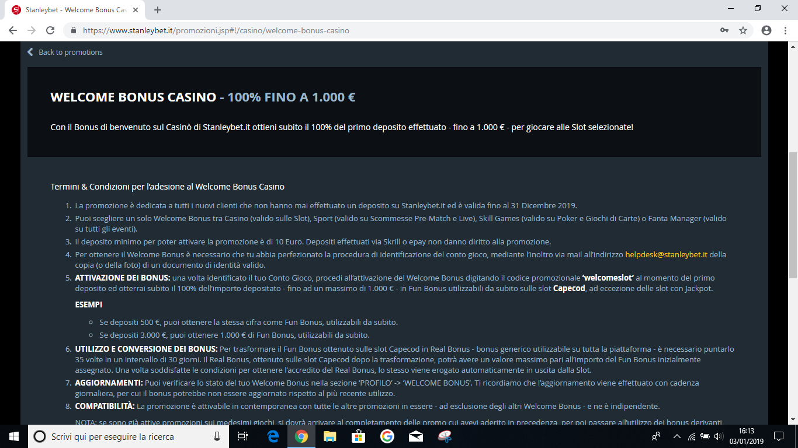Open the Chrome profile account icon

point(766,30)
